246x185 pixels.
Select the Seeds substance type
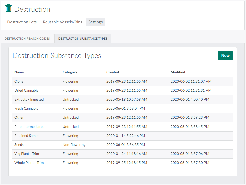point(19,145)
